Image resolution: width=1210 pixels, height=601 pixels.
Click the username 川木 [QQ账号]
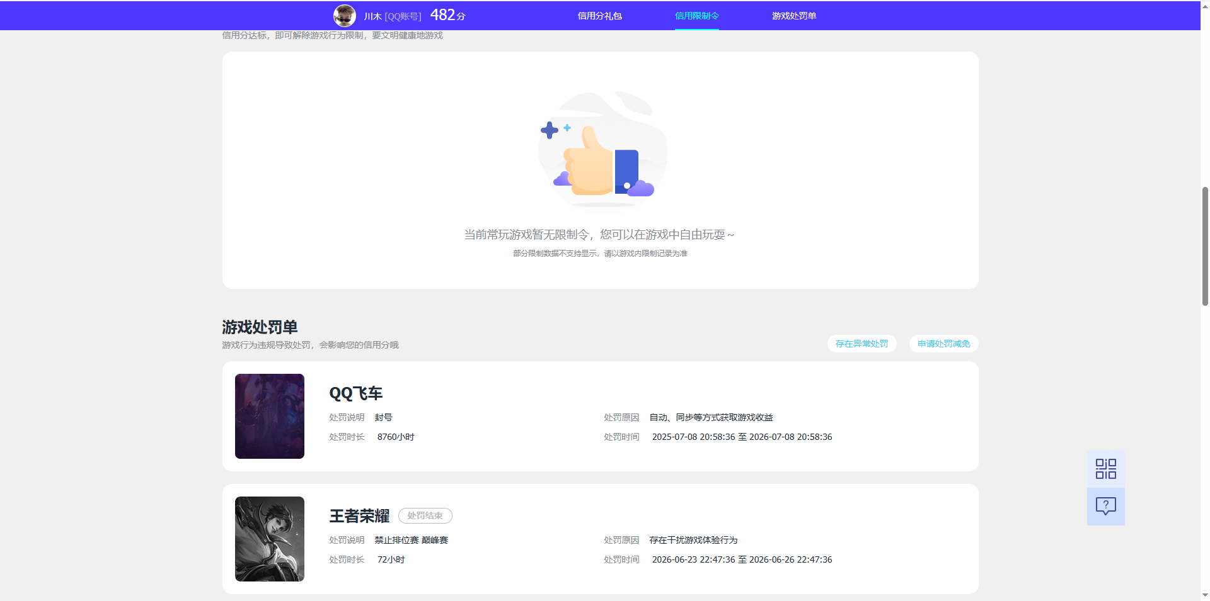tap(392, 16)
